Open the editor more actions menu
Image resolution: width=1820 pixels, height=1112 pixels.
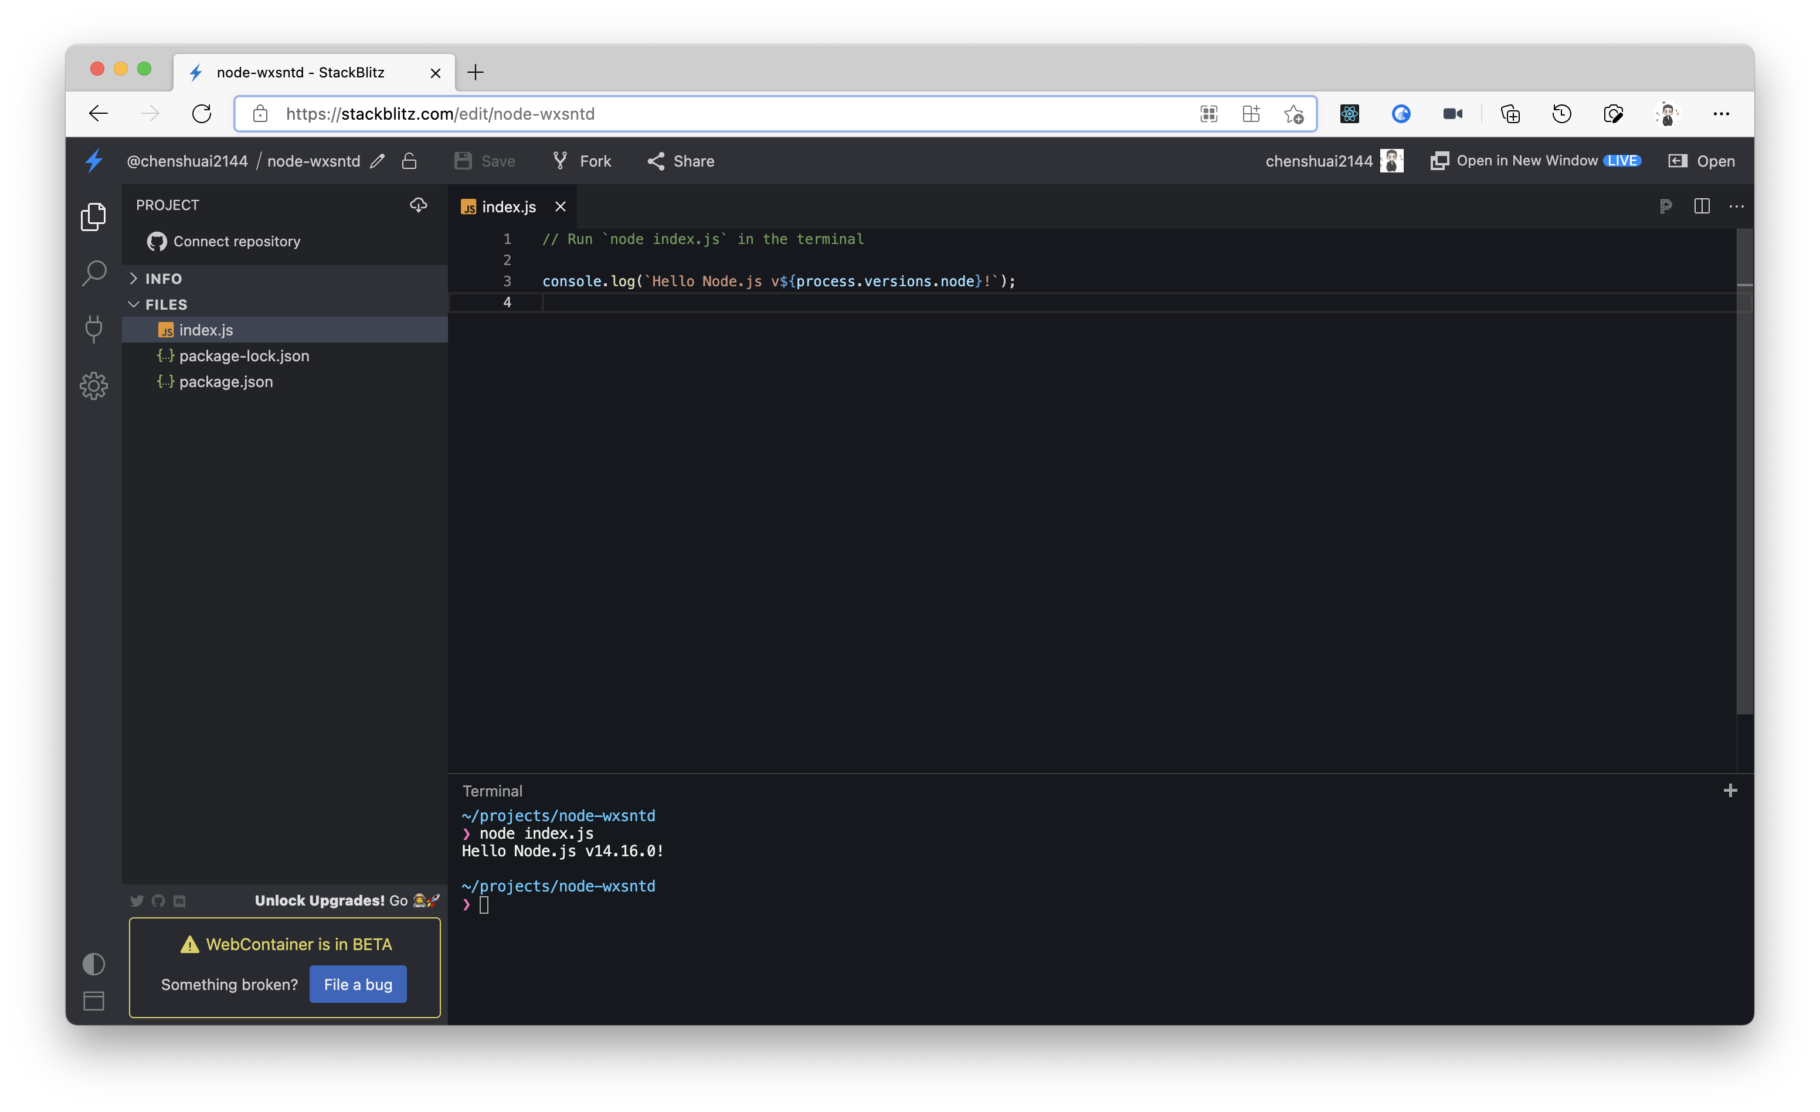tap(1737, 206)
